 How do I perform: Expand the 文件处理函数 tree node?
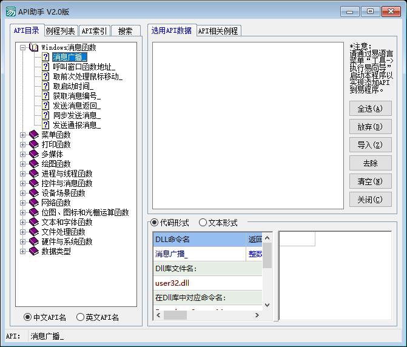pos(23,232)
